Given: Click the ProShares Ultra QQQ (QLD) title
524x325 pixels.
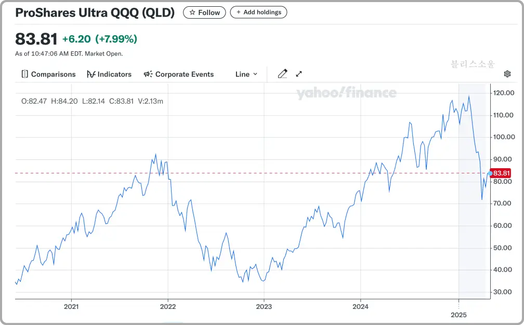Looking at the screenshot, I should tap(95, 12).
